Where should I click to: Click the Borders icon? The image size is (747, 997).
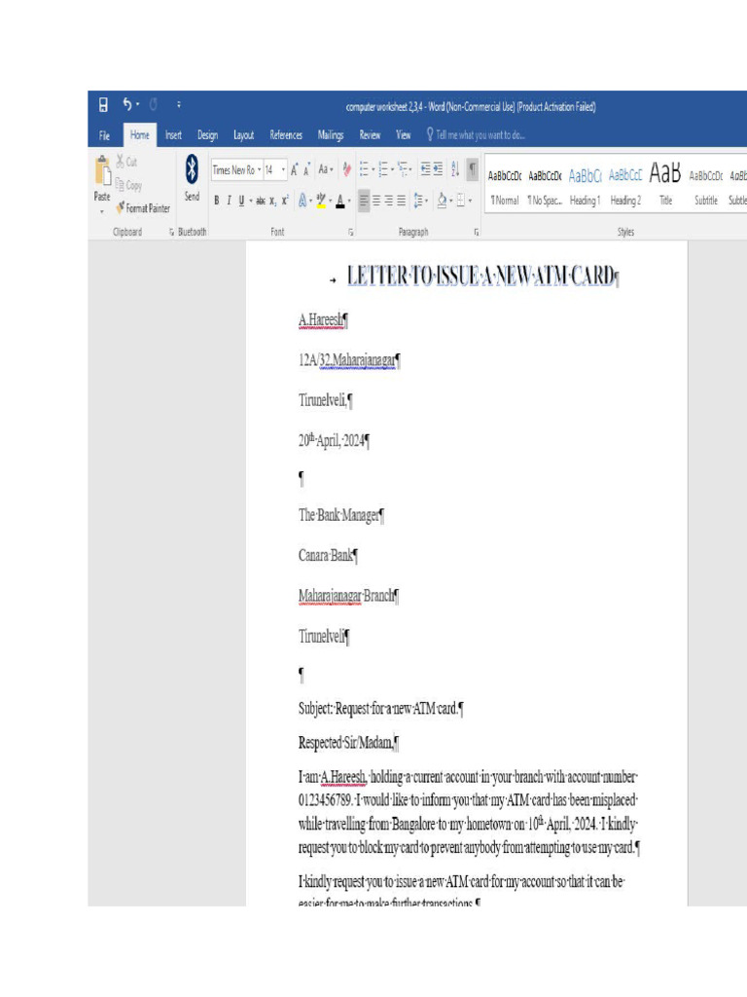pyautogui.click(x=461, y=201)
